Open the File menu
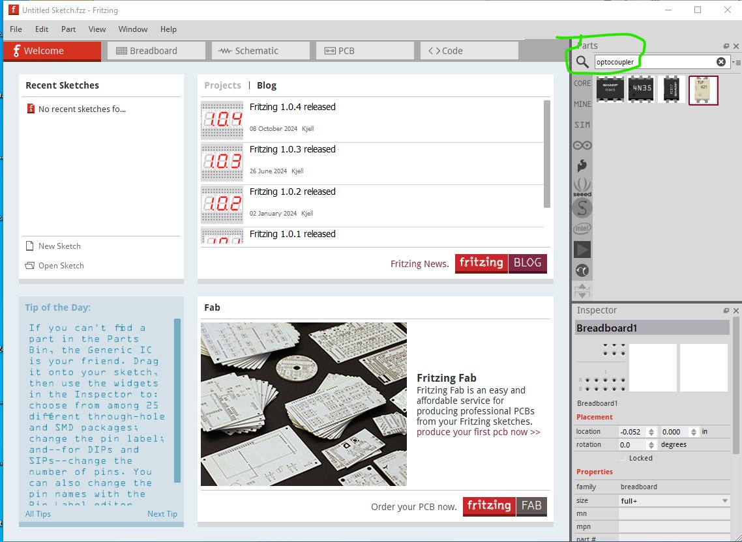 coord(16,29)
